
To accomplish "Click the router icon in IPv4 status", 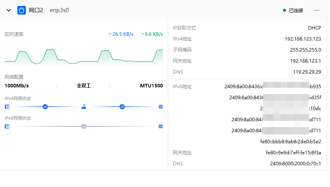I will pos(84,107).
